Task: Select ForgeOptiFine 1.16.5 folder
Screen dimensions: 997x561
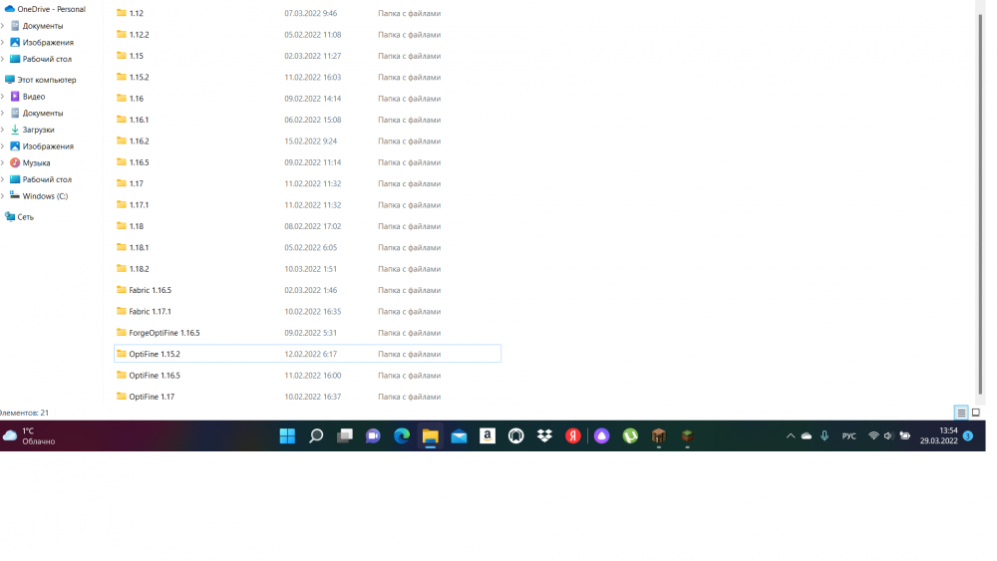Action: pos(308,333)
